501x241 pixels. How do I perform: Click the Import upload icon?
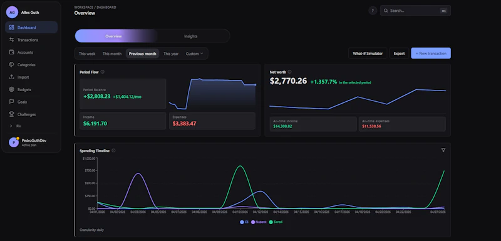pos(11,77)
